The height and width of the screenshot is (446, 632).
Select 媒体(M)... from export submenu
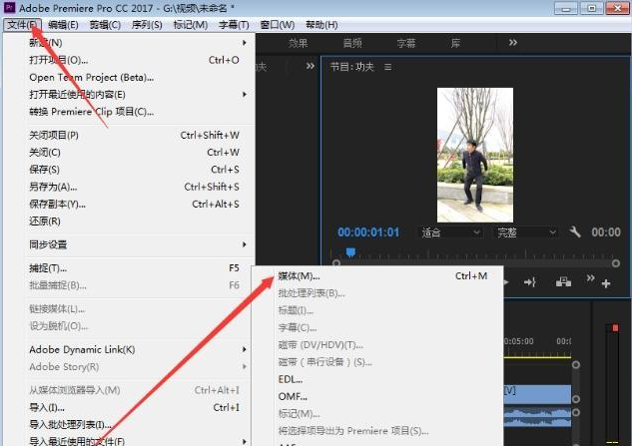coord(300,275)
